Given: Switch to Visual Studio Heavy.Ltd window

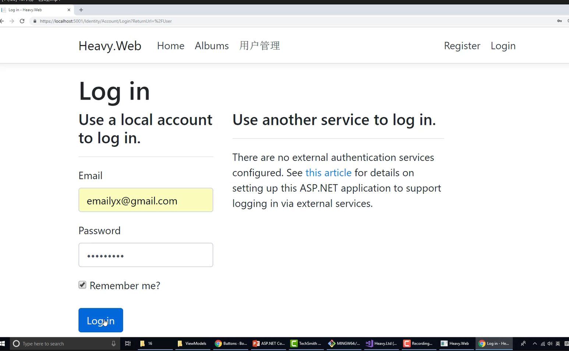Looking at the screenshot, I should pyautogui.click(x=382, y=344).
